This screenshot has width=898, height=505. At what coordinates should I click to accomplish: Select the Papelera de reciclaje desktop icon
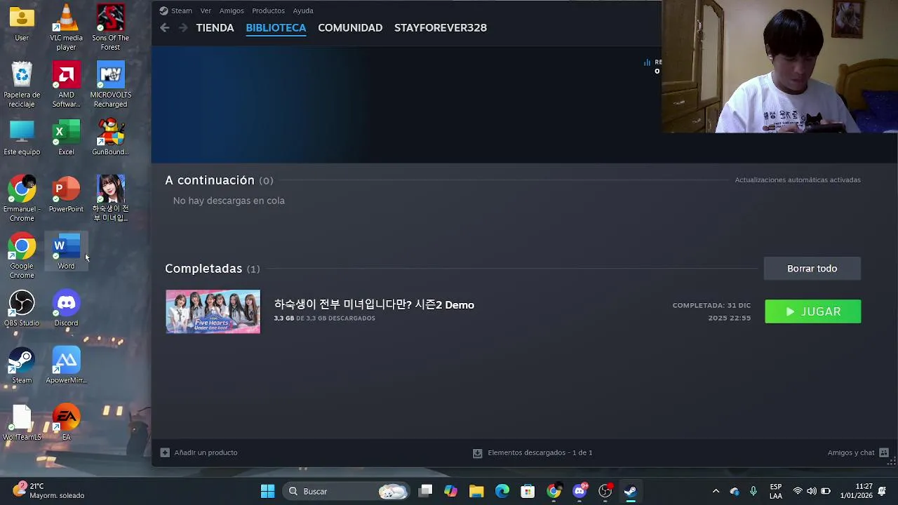point(22,85)
